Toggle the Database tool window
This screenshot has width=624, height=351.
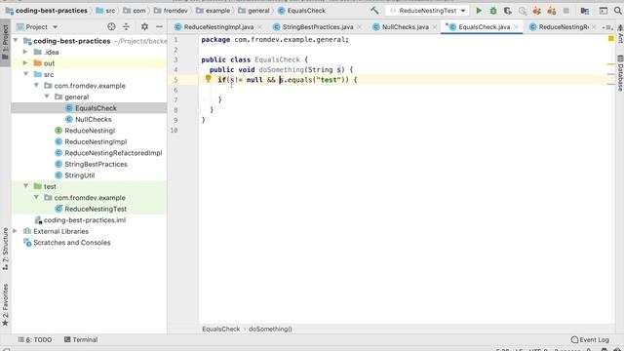click(x=620, y=73)
